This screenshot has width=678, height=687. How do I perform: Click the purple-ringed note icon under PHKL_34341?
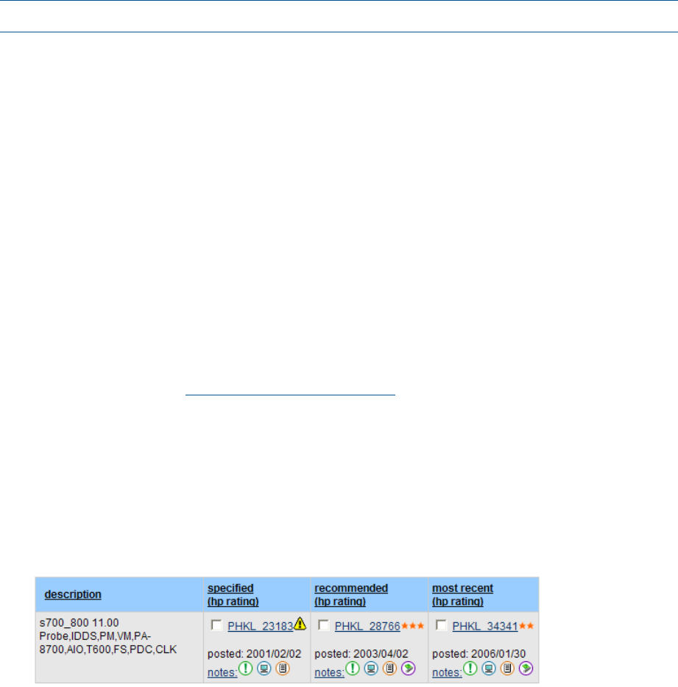[526, 669]
